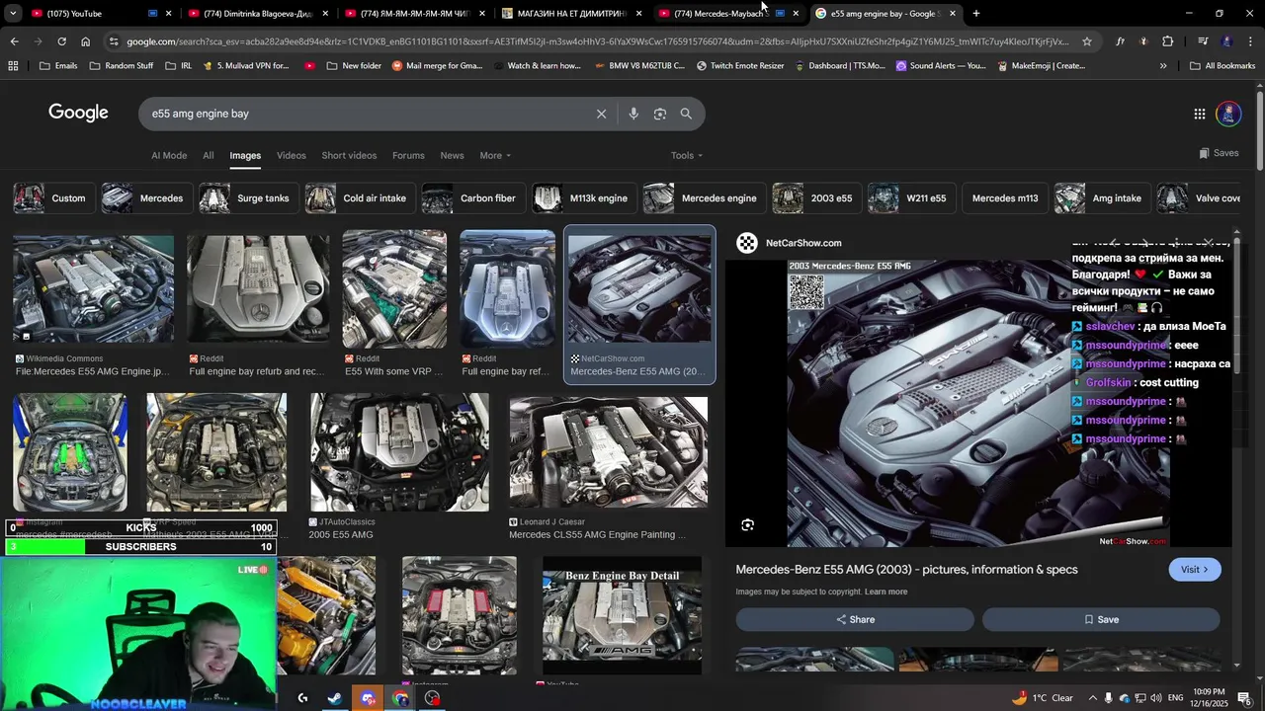Save the selected E55 AMG image
The width and height of the screenshot is (1265, 711).
(x=1101, y=619)
